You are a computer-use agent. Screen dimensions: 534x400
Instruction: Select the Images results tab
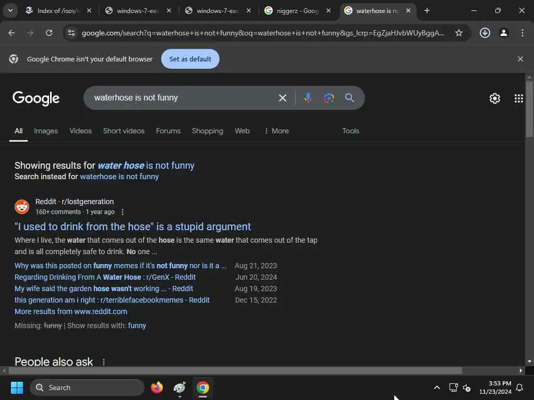coord(46,131)
